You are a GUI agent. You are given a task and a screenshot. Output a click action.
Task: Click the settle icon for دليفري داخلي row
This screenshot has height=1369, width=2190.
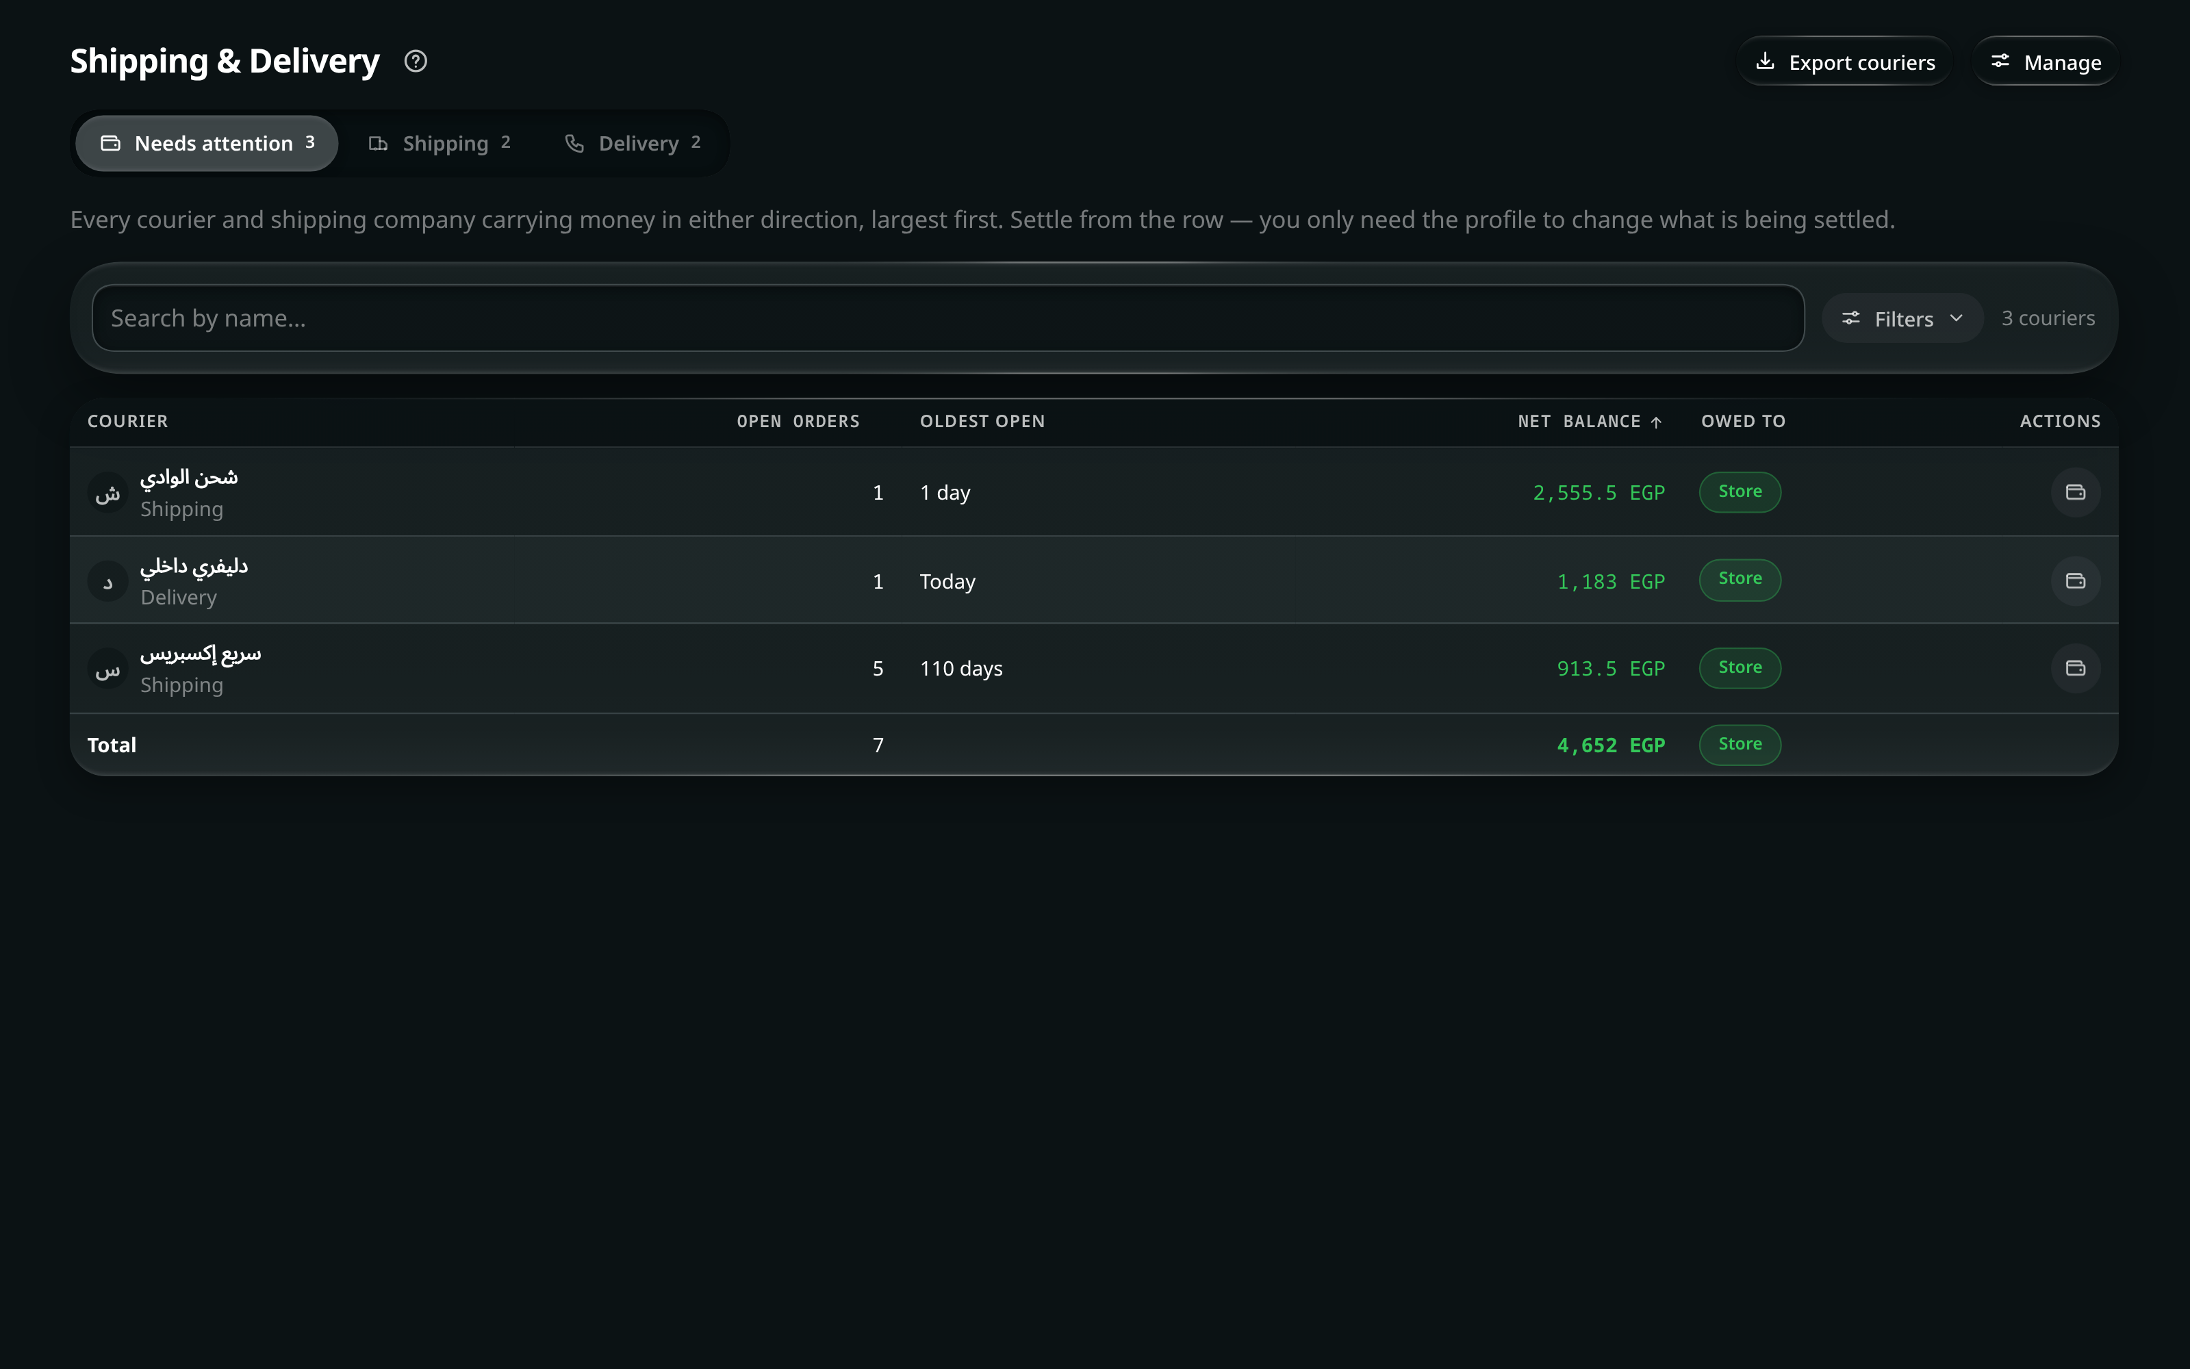click(2075, 580)
